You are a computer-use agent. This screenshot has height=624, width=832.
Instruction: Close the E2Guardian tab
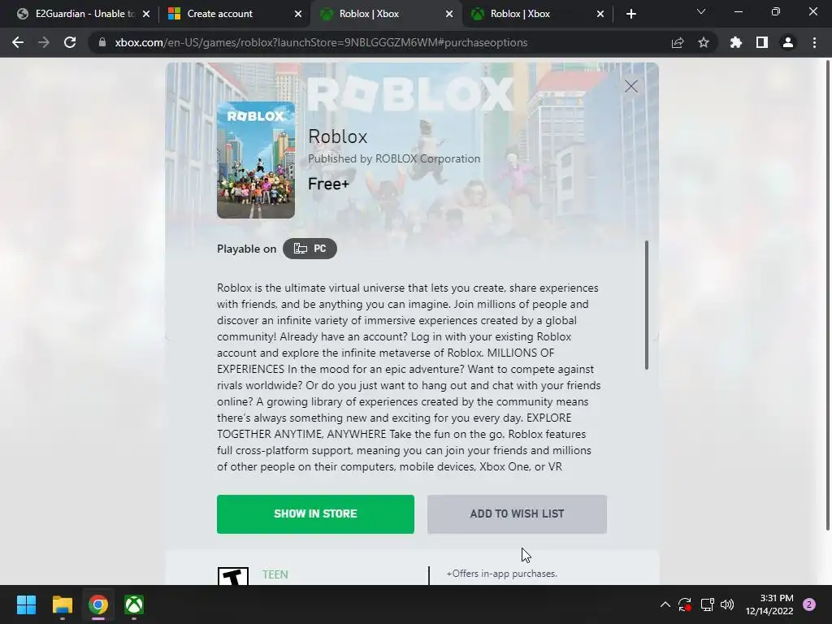(146, 14)
